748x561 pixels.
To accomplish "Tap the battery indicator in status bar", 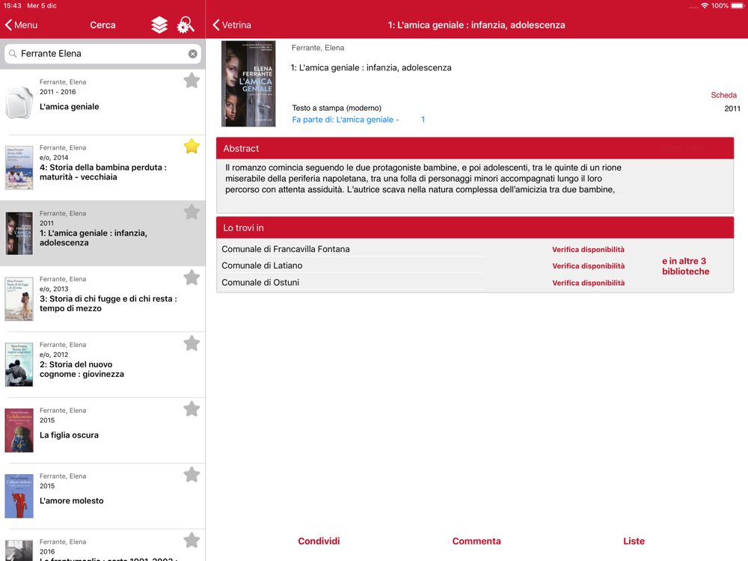I will tap(737, 6).
